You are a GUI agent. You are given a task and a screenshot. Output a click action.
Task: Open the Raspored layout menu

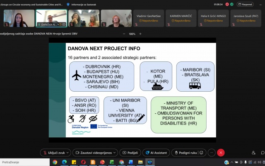point(245,5)
